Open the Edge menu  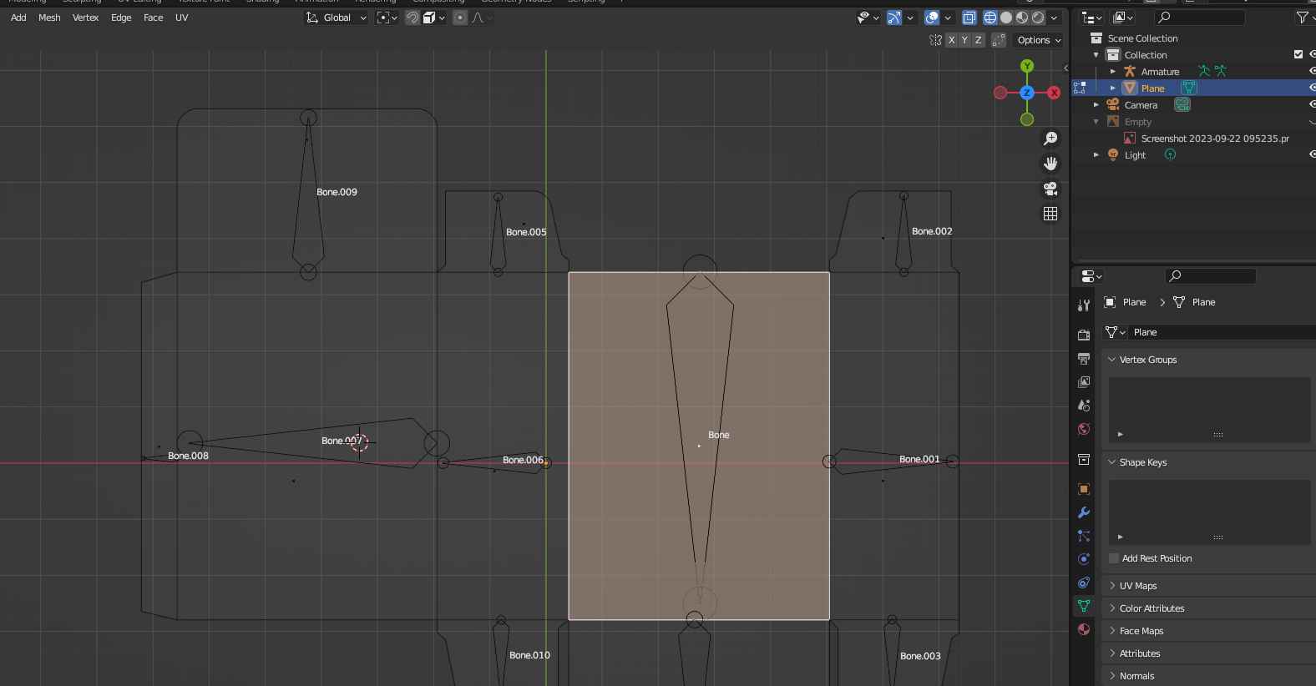(x=121, y=18)
